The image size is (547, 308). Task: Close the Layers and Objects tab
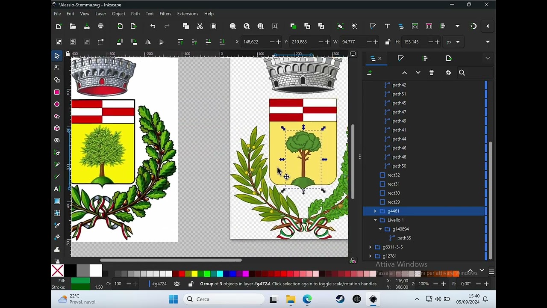(x=379, y=58)
